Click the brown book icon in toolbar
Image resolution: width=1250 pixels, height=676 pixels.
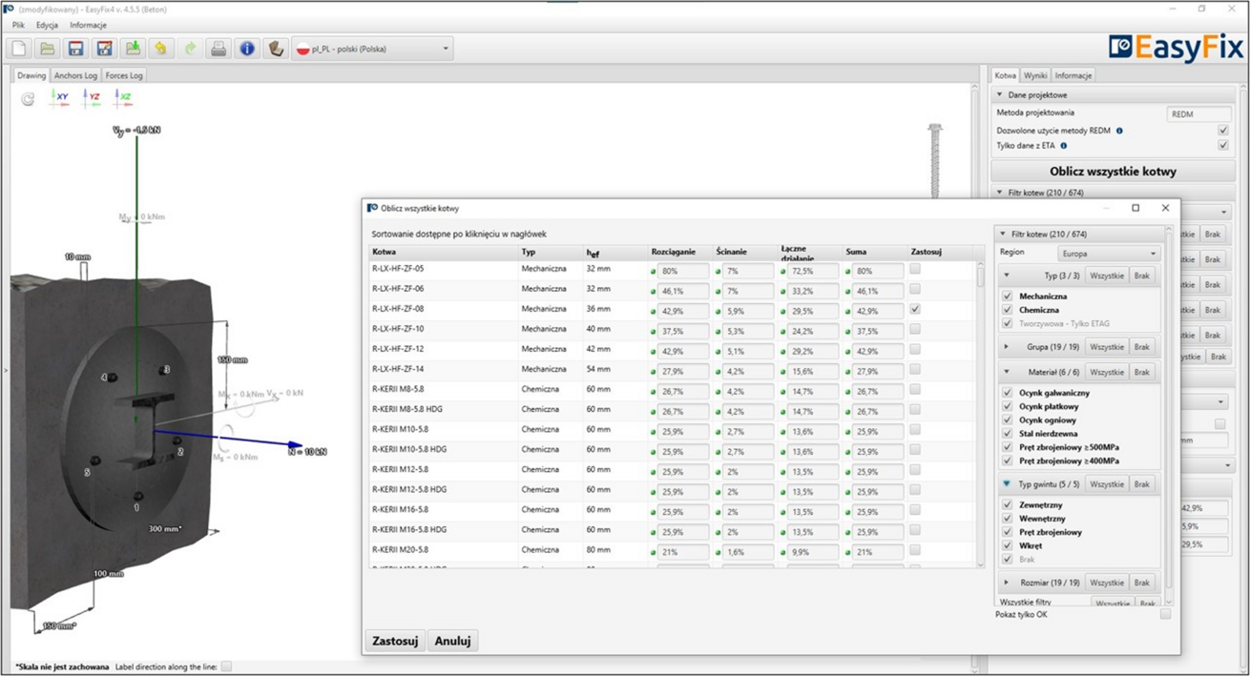[x=276, y=49]
